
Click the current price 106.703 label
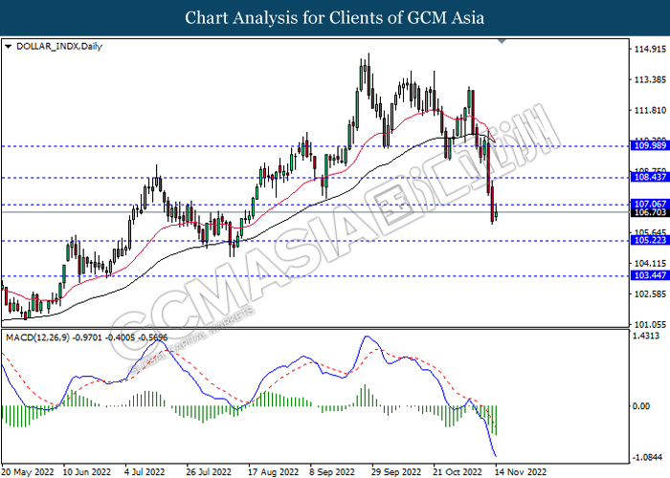[x=650, y=212]
